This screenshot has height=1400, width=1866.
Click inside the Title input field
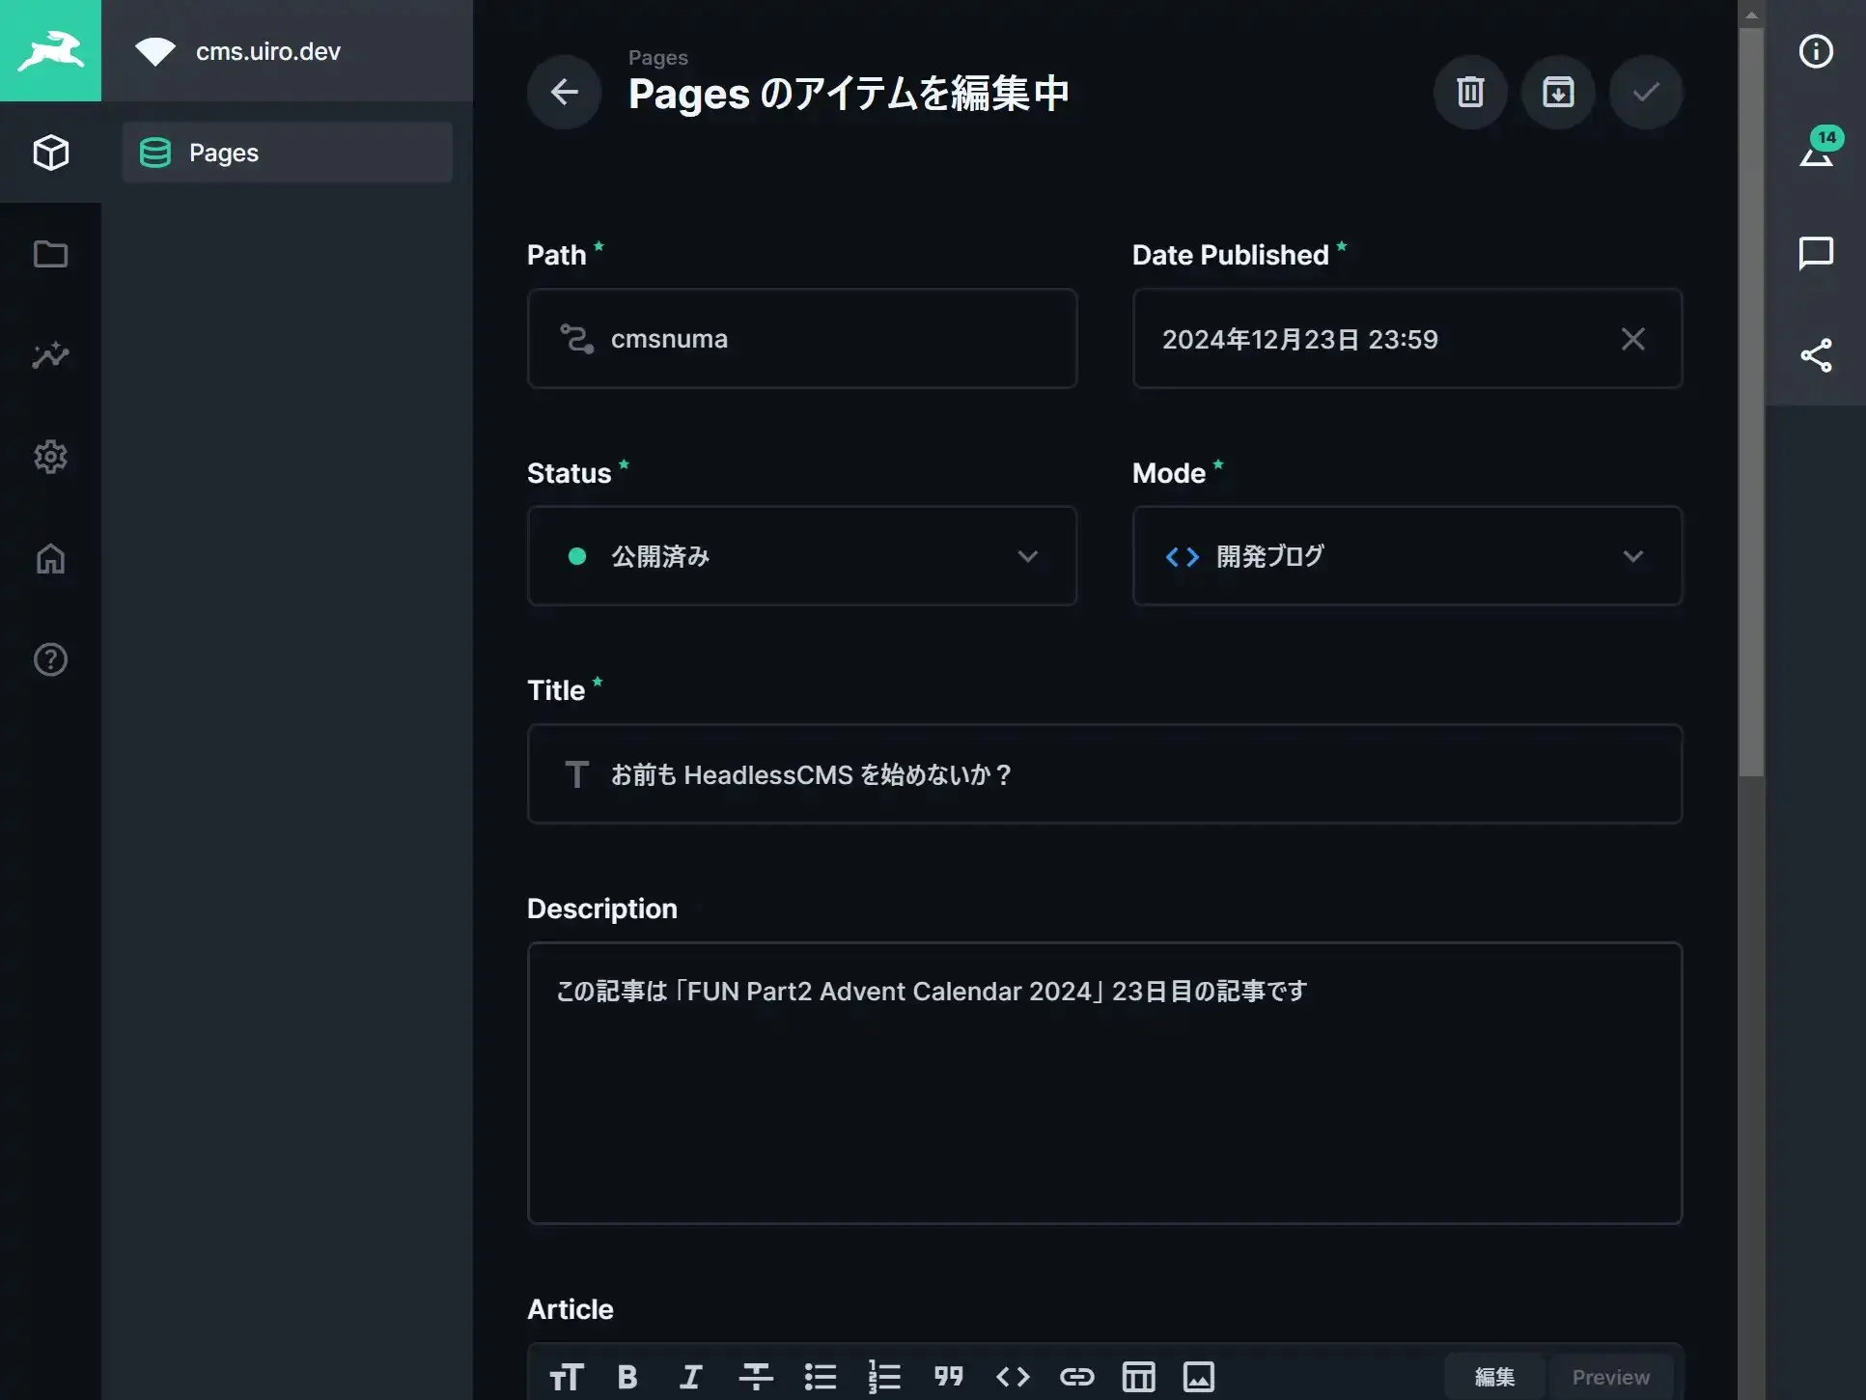click(x=1103, y=774)
